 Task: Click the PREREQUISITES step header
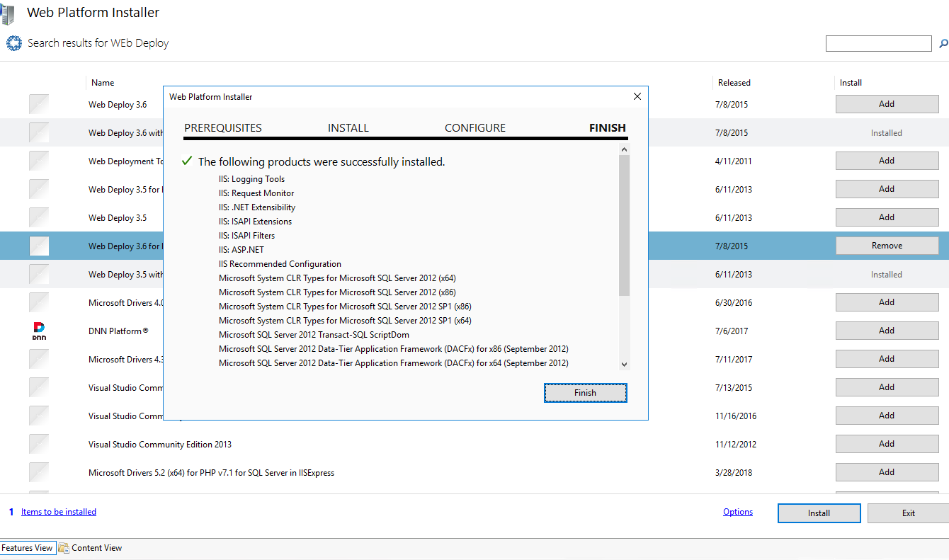click(x=223, y=128)
